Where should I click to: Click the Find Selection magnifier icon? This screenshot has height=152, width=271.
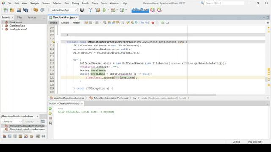tap(105, 22)
